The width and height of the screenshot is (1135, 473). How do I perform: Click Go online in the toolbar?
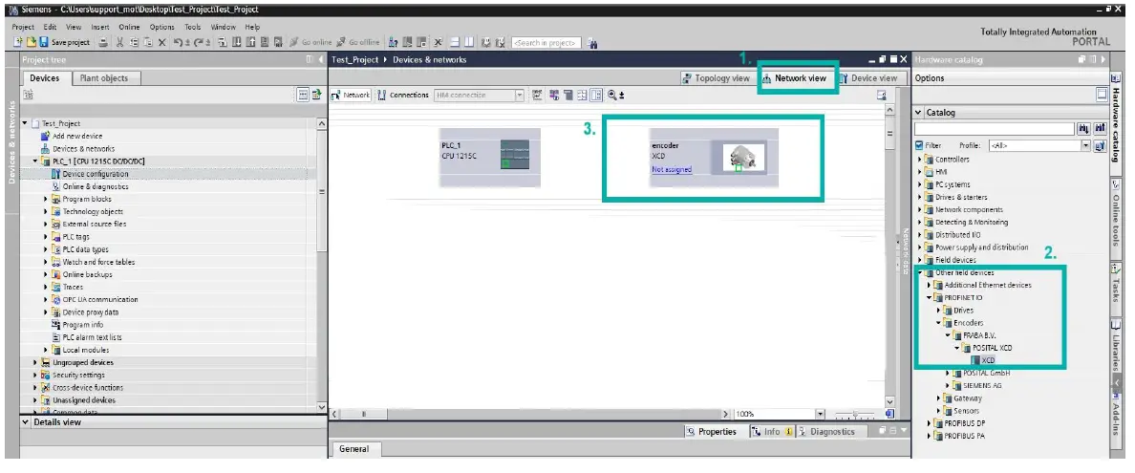tap(310, 42)
